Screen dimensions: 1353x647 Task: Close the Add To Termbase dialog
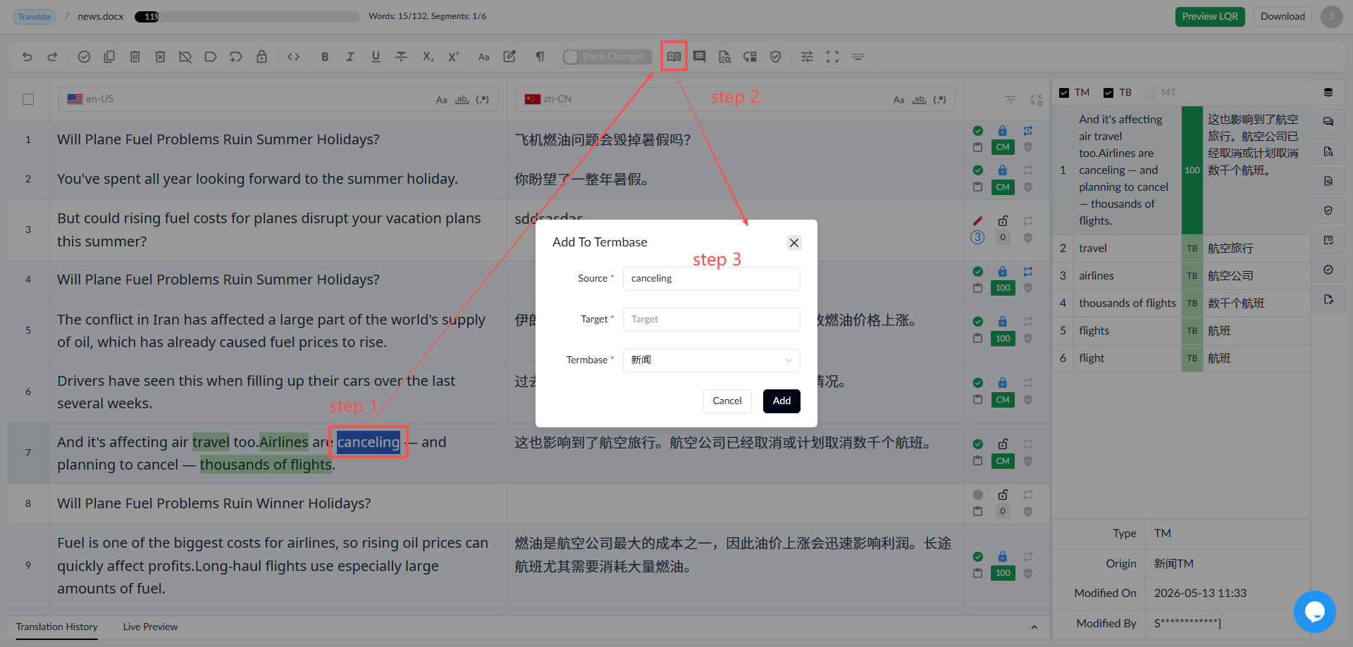click(x=794, y=243)
